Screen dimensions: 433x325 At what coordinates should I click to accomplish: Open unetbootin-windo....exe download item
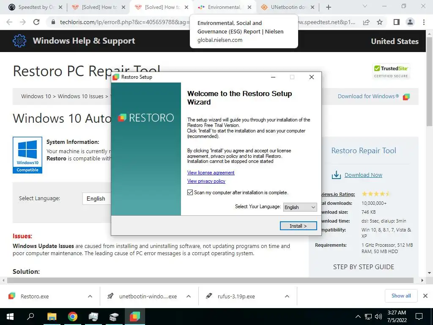[148, 296]
